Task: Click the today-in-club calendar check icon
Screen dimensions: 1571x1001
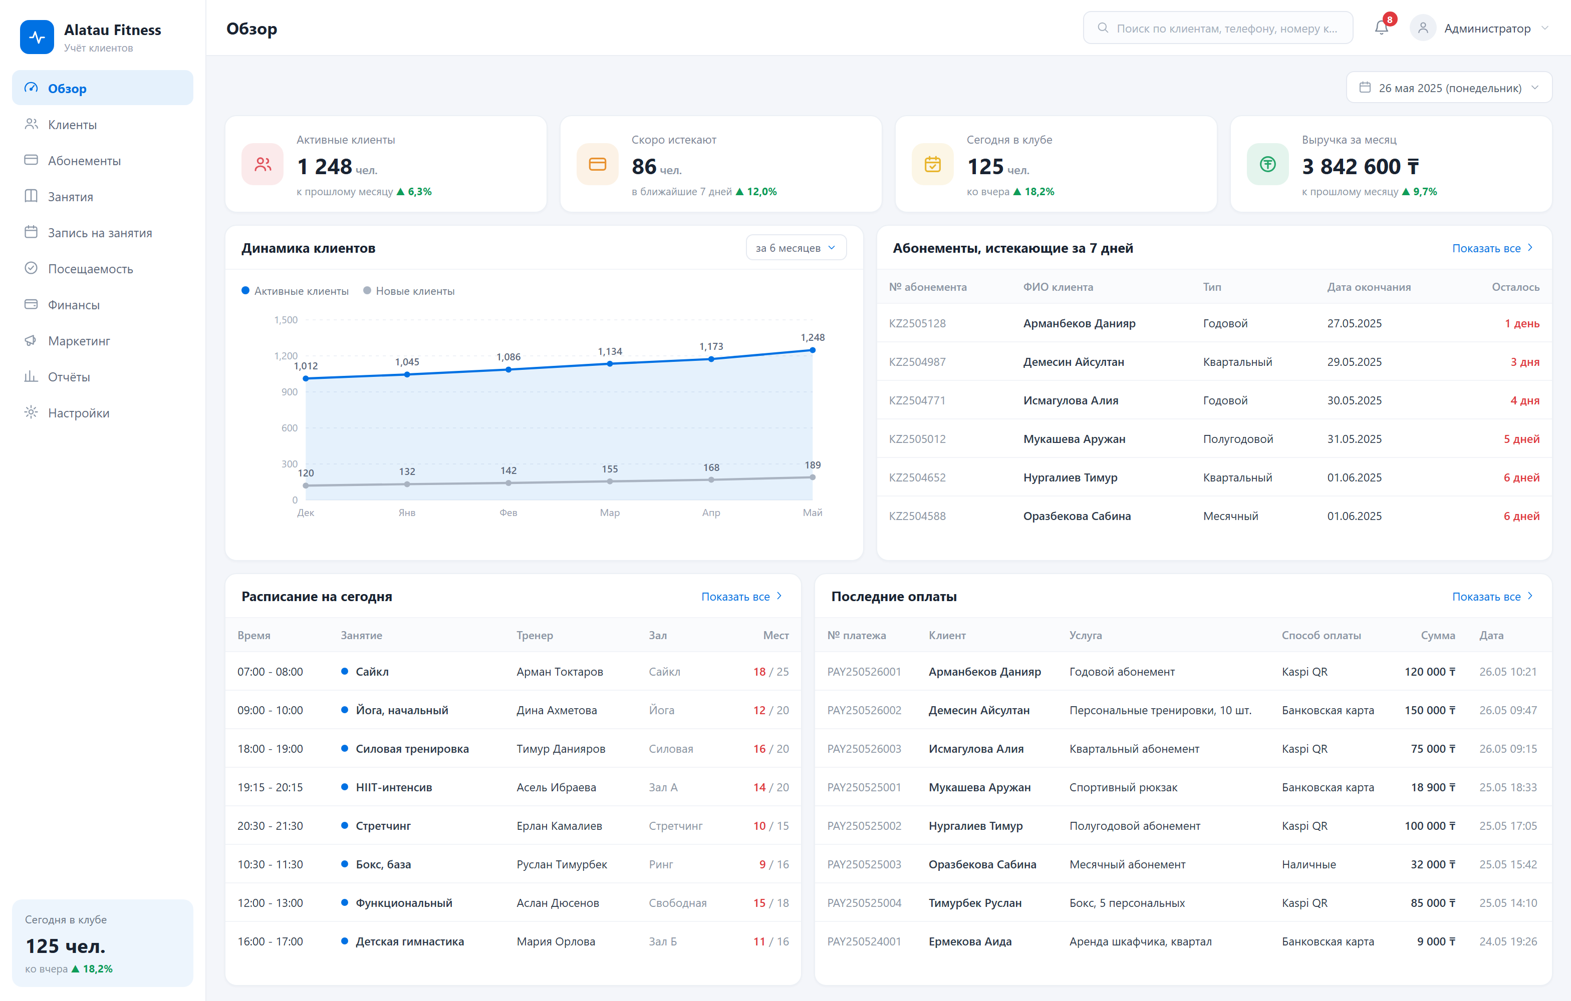Action: coord(933,164)
